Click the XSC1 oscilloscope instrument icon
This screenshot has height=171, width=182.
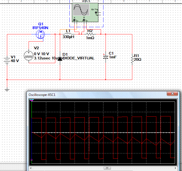click(85, 13)
